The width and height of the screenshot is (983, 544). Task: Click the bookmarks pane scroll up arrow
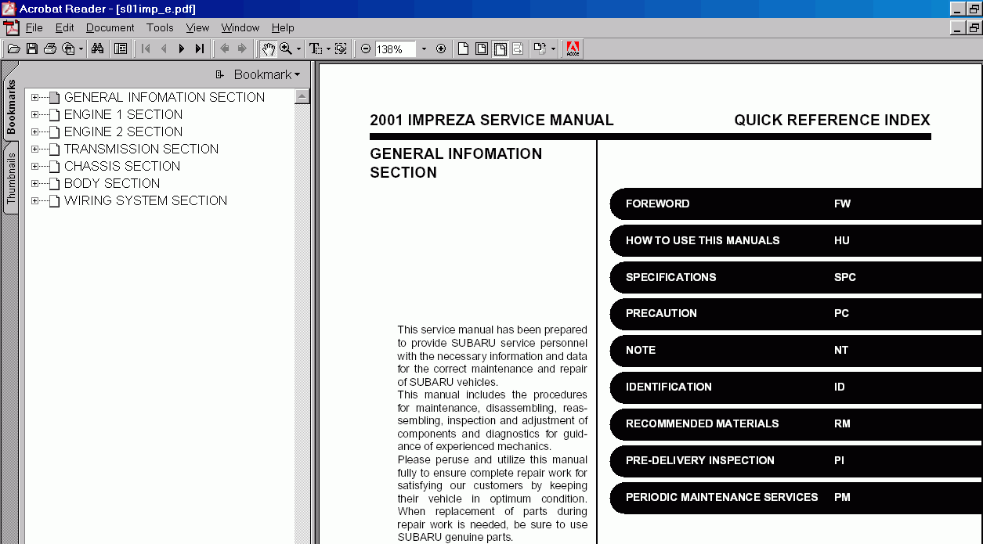(302, 96)
